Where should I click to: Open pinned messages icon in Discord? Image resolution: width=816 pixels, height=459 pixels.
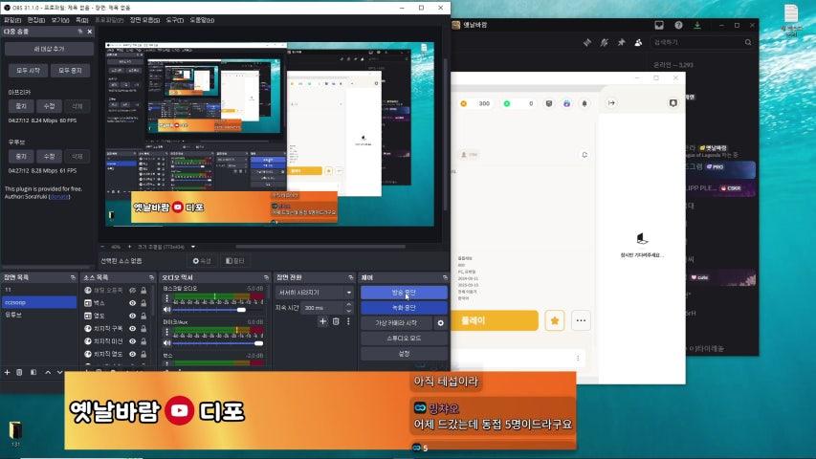tap(622, 43)
